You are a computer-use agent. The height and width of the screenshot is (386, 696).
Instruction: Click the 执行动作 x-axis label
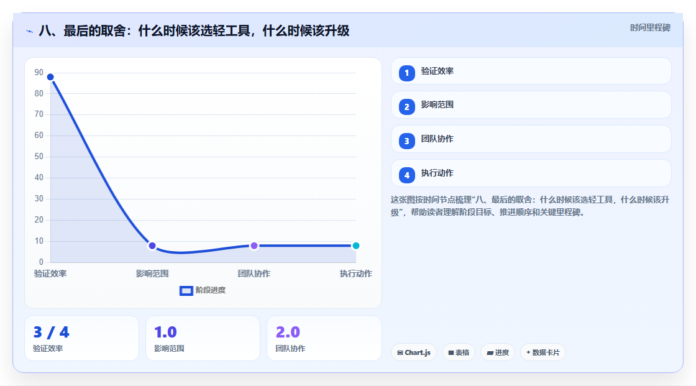pyautogui.click(x=356, y=273)
